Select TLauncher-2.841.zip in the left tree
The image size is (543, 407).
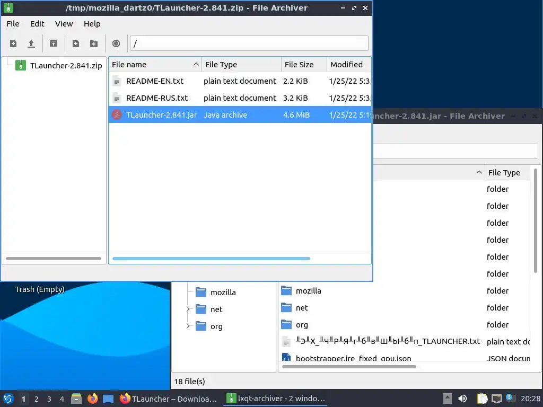click(x=66, y=65)
